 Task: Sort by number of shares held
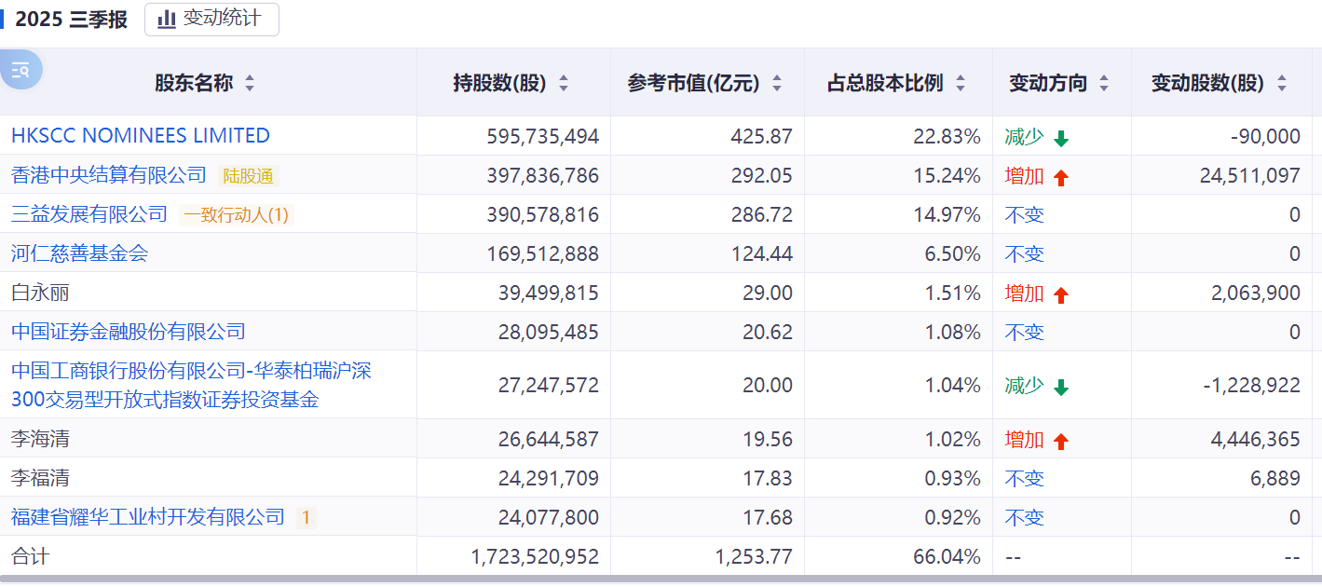coord(564,84)
